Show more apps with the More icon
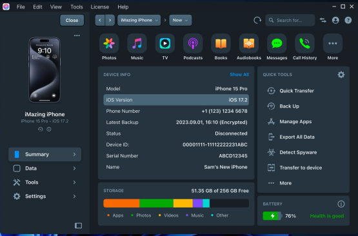The width and height of the screenshot is (358, 236). click(333, 43)
